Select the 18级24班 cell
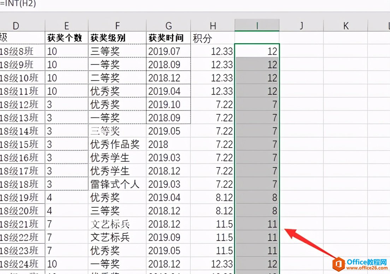The width and height of the screenshot is (390, 274). coord(22,264)
